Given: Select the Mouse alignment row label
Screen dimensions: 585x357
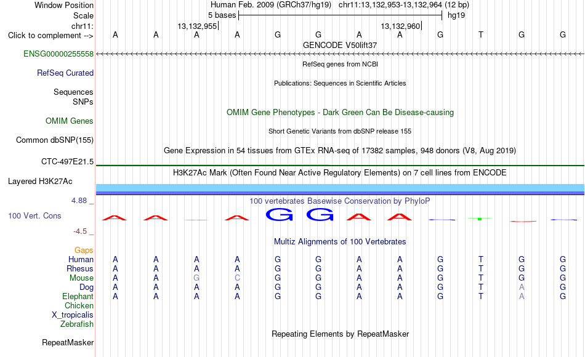Looking at the screenshot, I should (82, 278).
